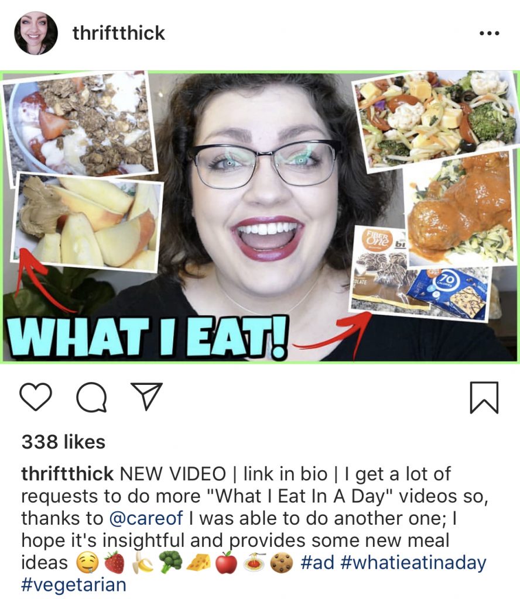Screen dimensions: 520x599
Task: Open the @careof mention link
Action: click(x=146, y=518)
